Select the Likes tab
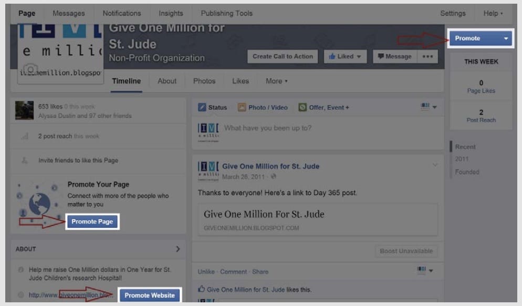Viewport: 522px width, 306px height. 241,81
